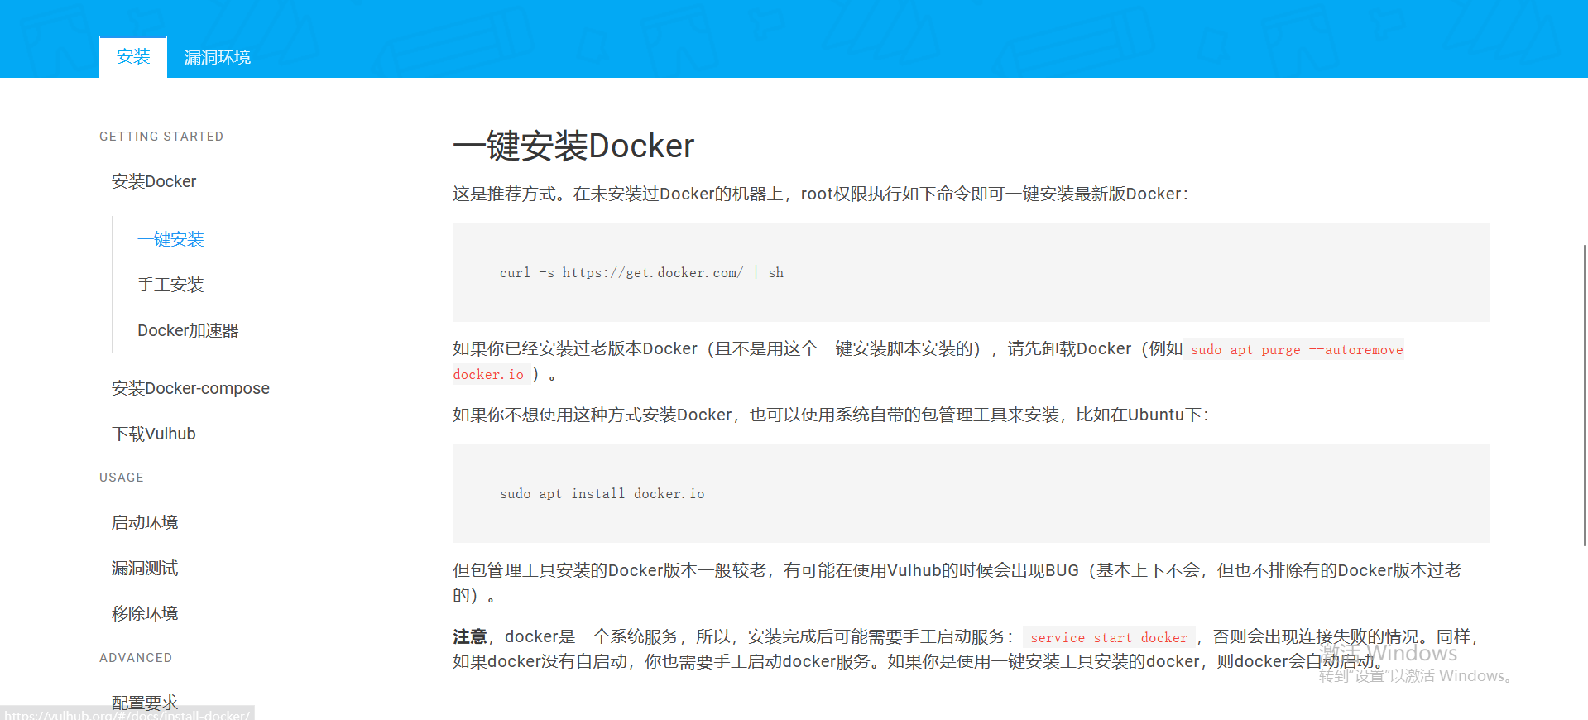This screenshot has height=720, width=1588.
Task: Open the 漏洞环境 tab
Action: point(218,57)
